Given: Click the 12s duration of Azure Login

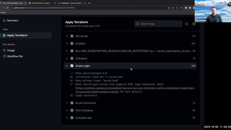Looking at the screenshot, I should (x=193, y=66).
